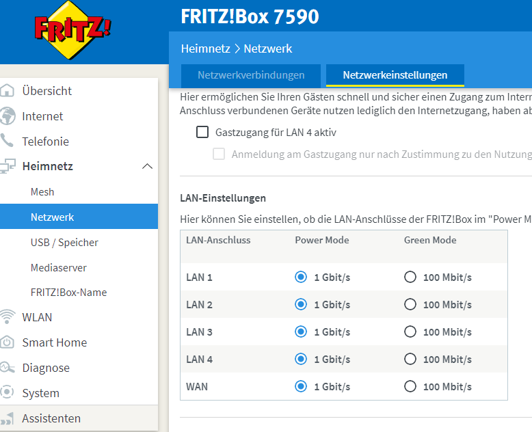Click the System gear icon
Screen dimensions: 532x432
click(x=7, y=392)
